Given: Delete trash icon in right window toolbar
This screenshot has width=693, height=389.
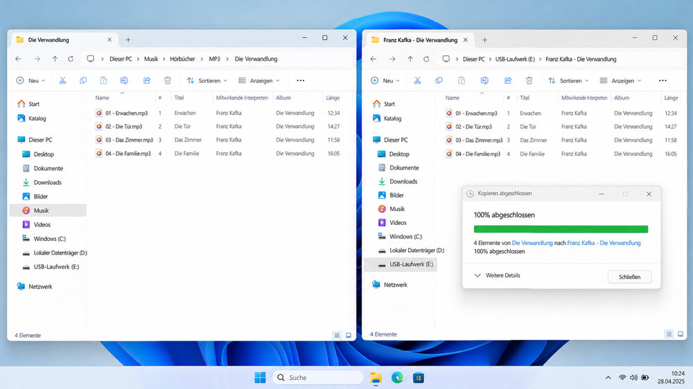Looking at the screenshot, I should coord(529,80).
